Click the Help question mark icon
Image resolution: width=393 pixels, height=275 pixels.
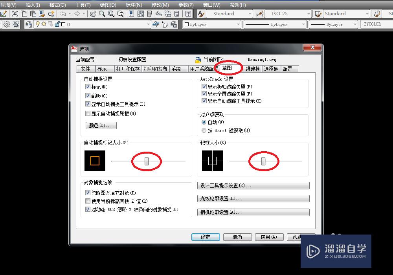(x=189, y=14)
